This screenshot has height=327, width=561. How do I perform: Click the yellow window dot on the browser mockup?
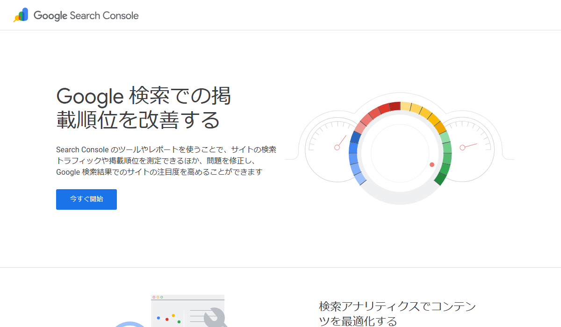click(x=158, y=297)
